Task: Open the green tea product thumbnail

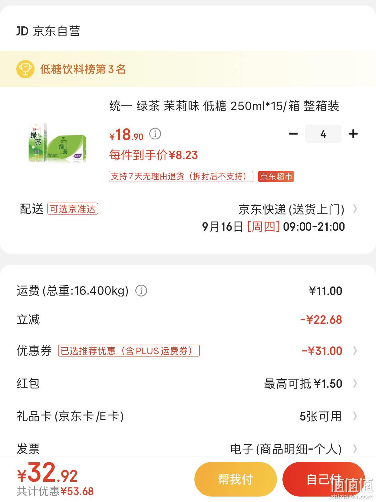Action: (58, 142)
